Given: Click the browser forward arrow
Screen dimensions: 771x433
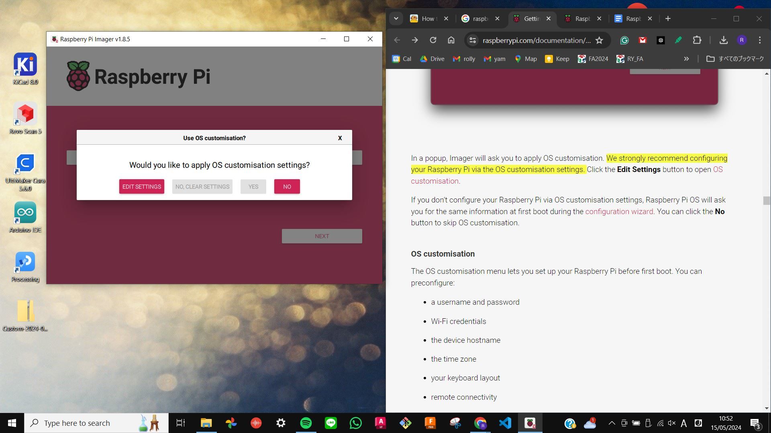Looking at the screenshot, I should 415,40.
